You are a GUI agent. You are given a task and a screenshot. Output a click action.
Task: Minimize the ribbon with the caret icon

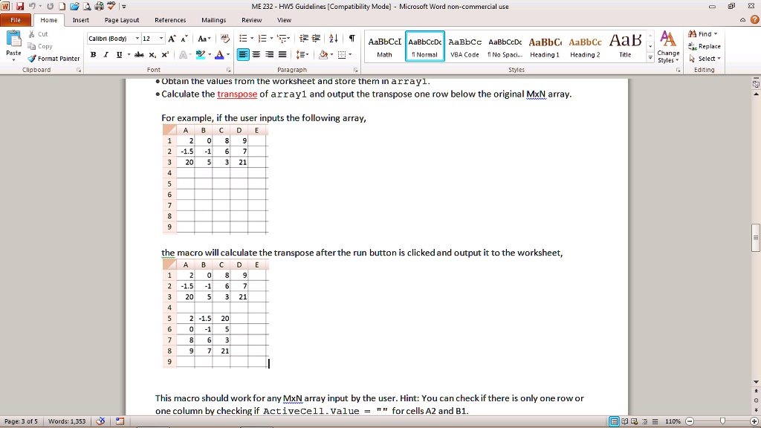742,20
